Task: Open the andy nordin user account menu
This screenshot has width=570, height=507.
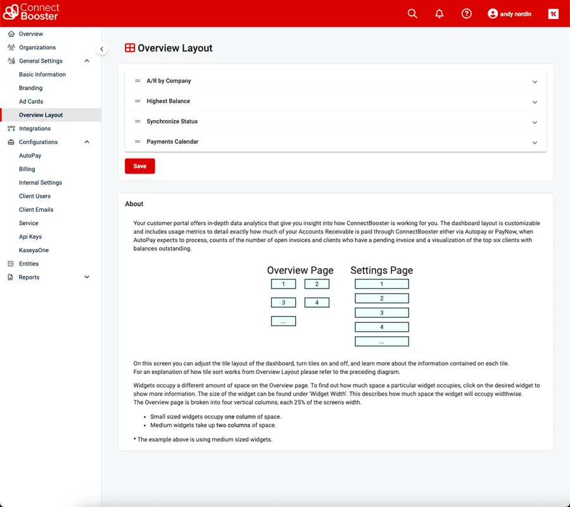Action: click(x=510, y=14)
